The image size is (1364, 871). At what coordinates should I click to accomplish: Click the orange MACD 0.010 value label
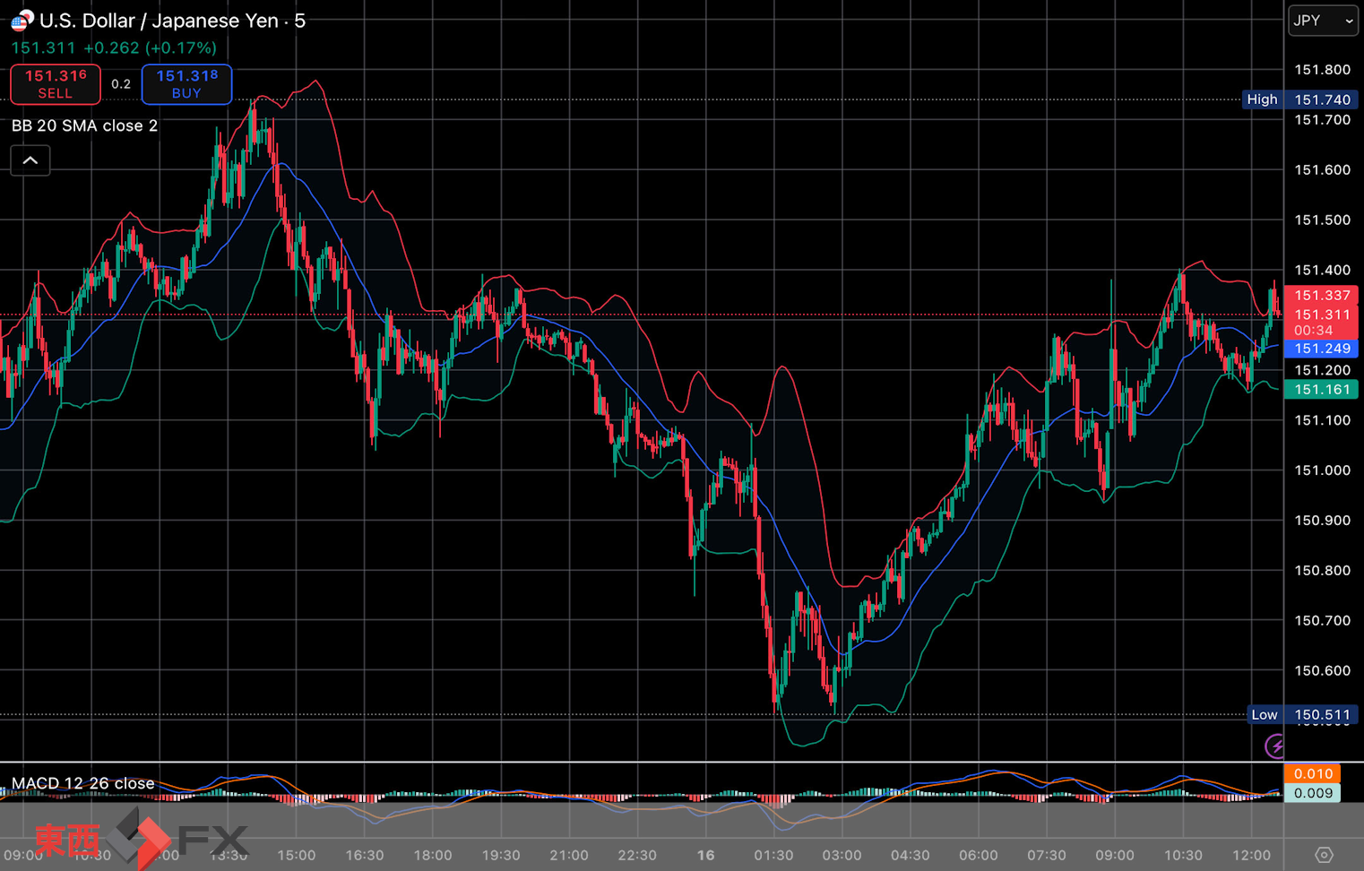(1312, 773)
